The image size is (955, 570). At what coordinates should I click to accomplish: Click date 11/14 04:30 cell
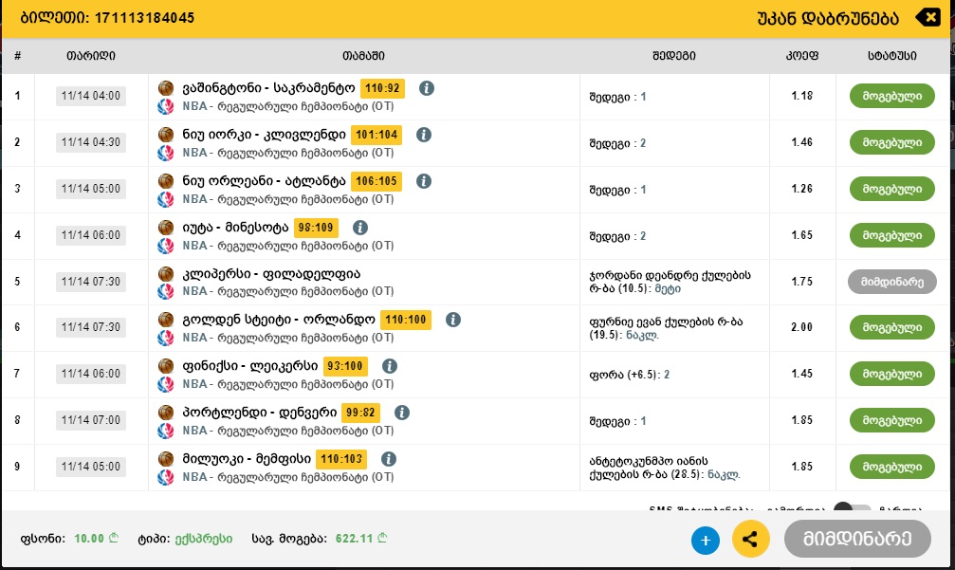pyautogui.click(x=91, y=142)
